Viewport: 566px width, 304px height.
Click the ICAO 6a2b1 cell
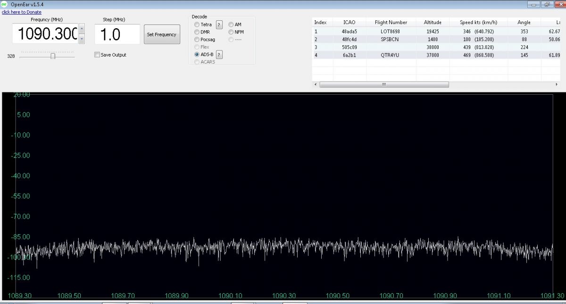coord(350,55)
